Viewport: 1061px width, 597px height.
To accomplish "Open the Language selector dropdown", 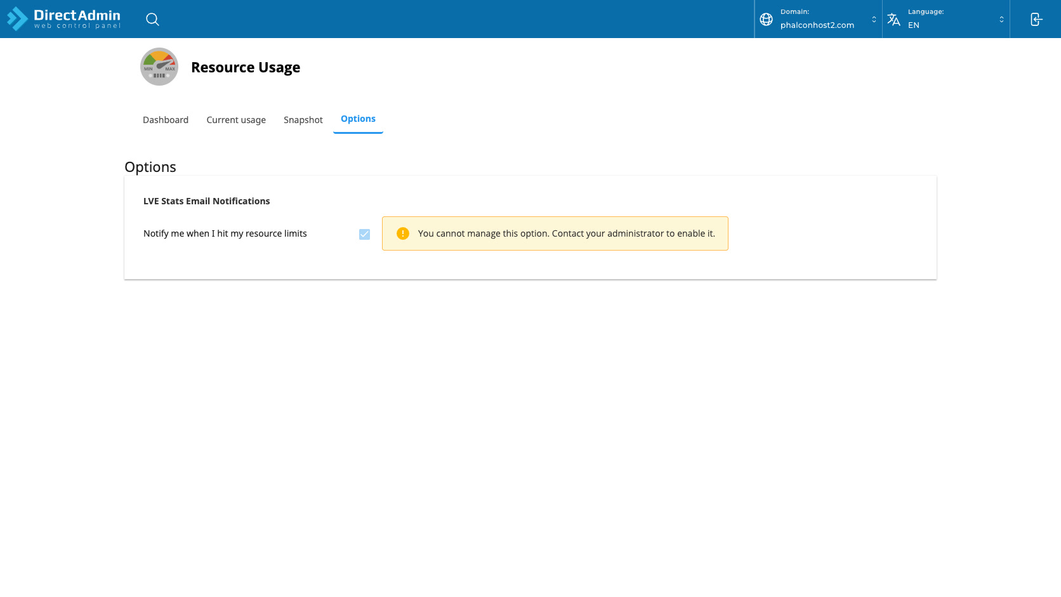I will tap(946, 19).
